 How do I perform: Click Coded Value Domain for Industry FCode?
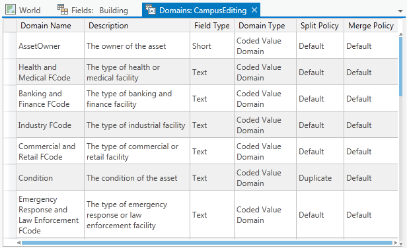point(266,125)
